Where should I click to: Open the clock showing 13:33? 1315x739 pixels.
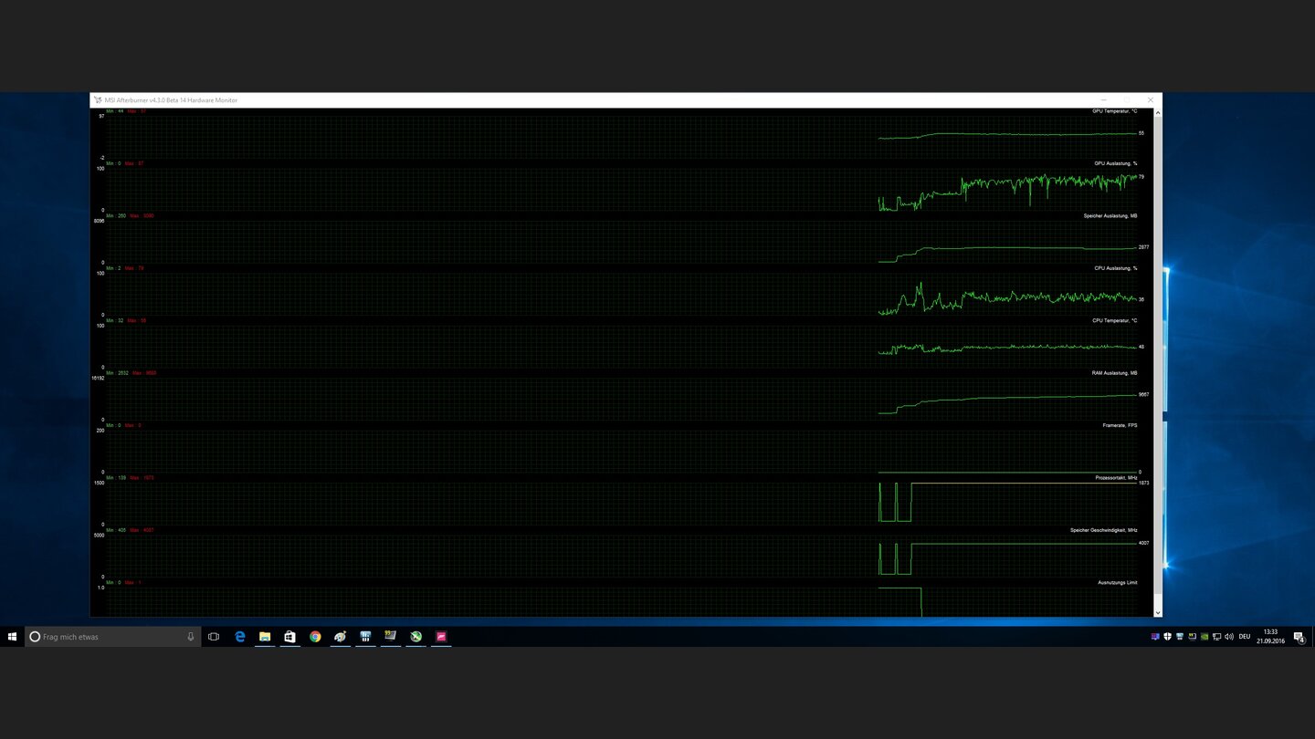coord(1270,637)
